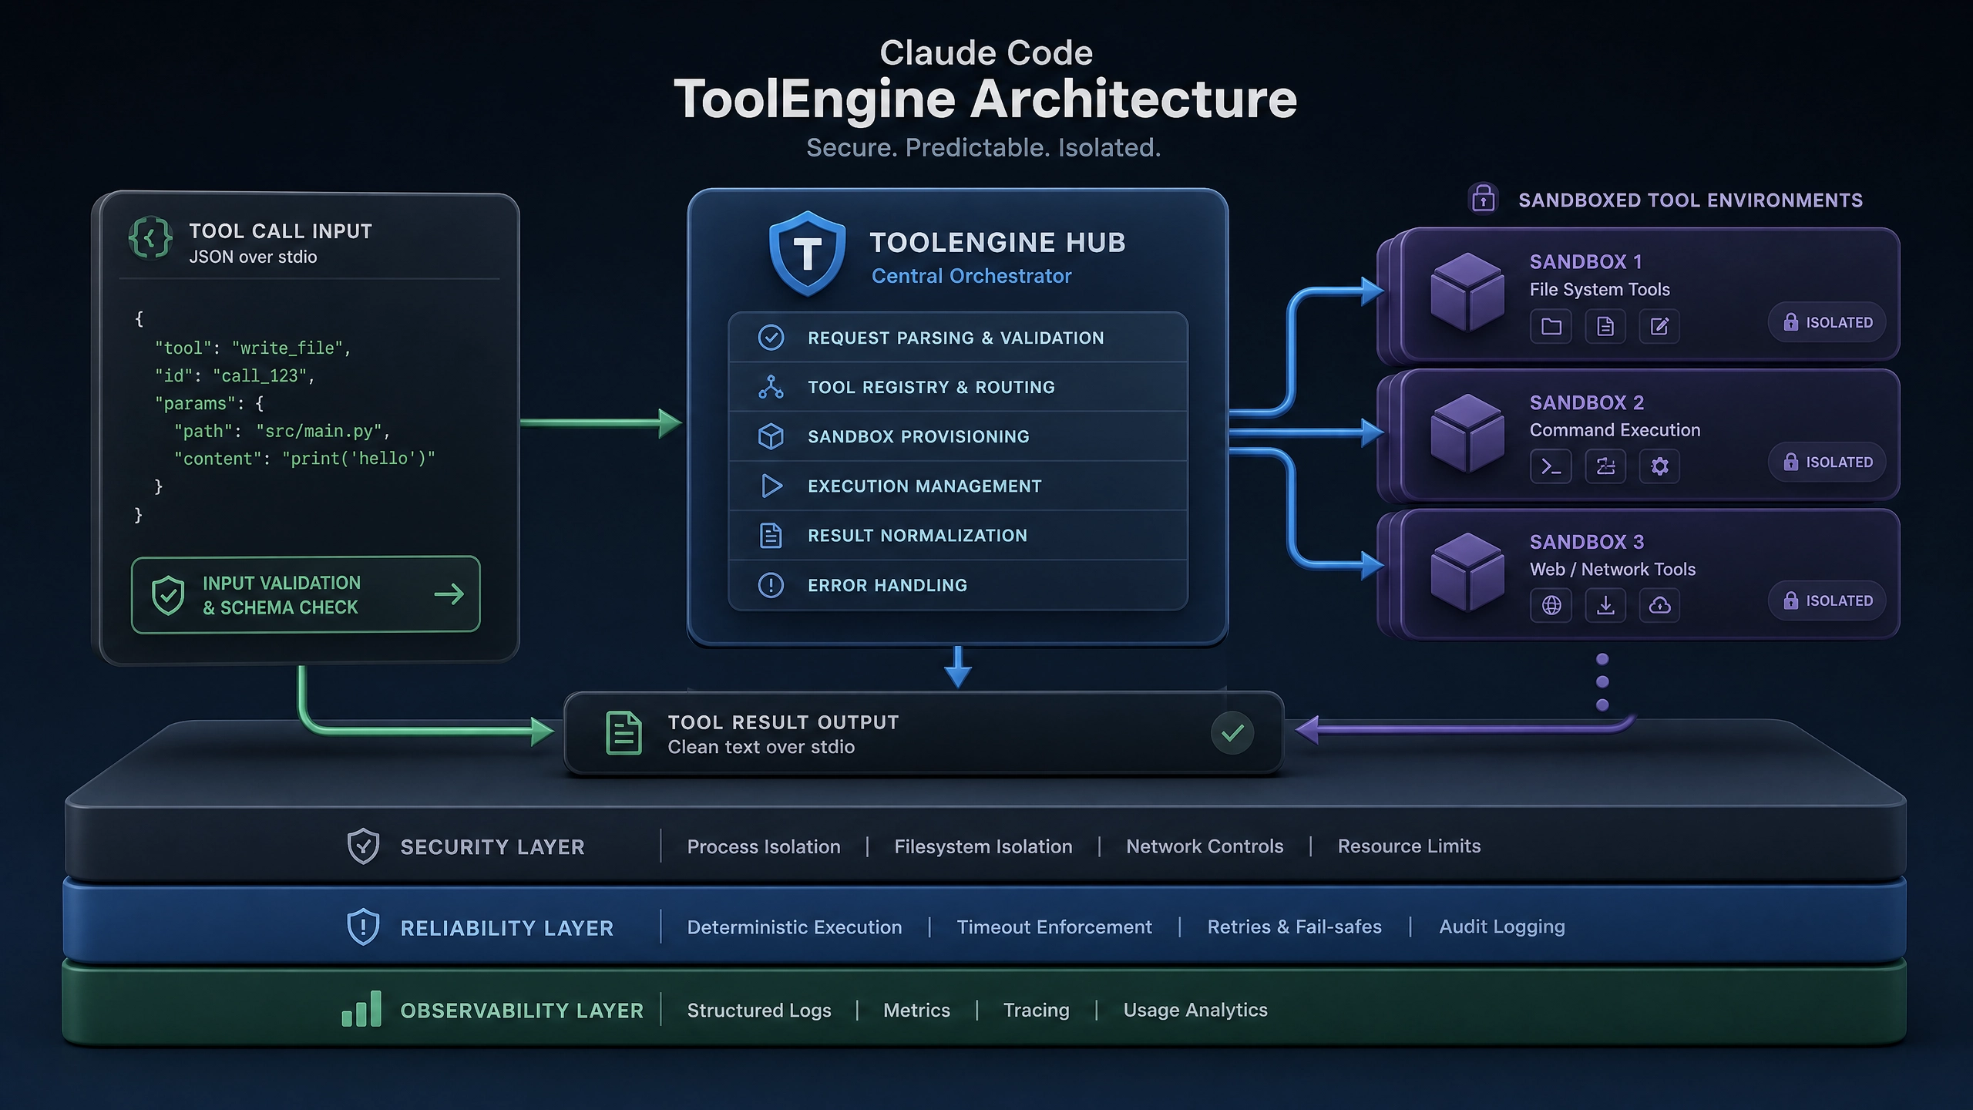Click the ISOLATED badge on Sandbox 3
The width and height of the screenshot is (1973, 1110).
1827,600
